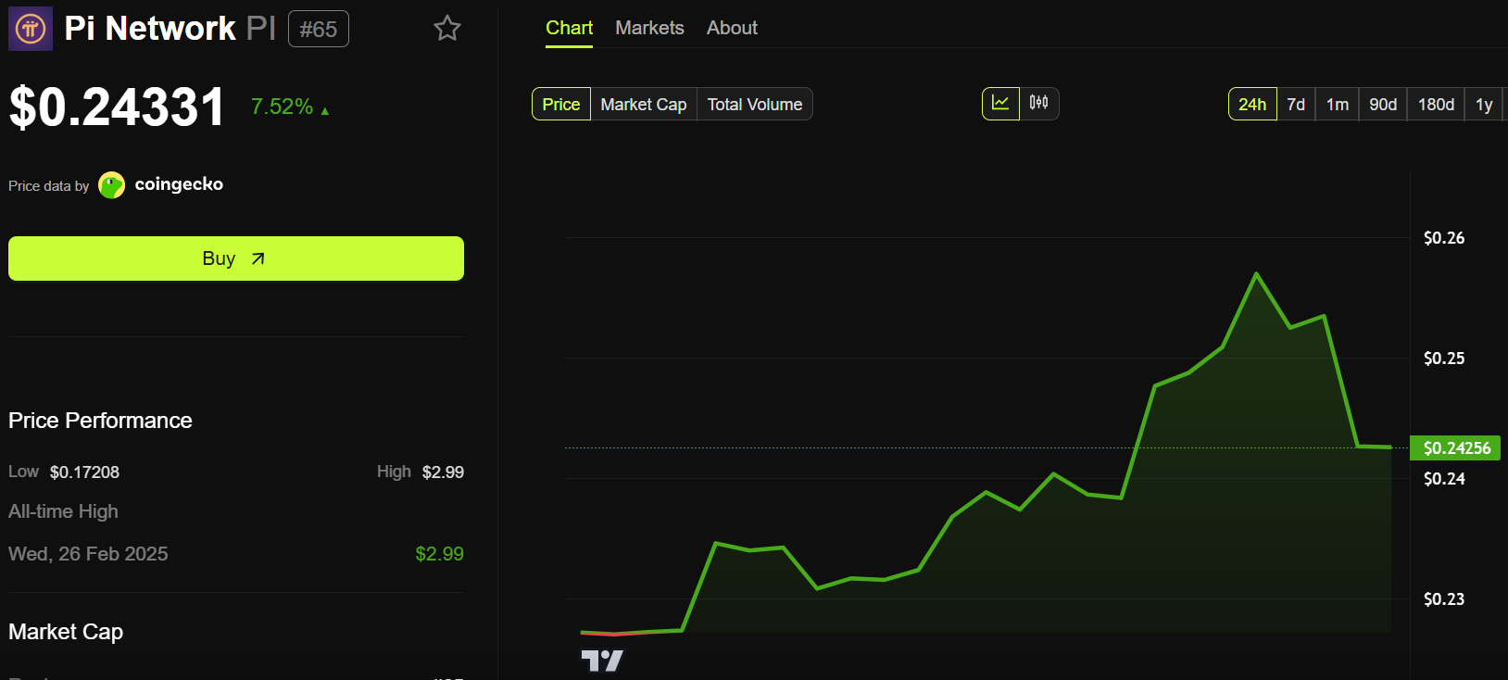
Task: Click the Pi Network coin logo
Action: click(31, 29)
